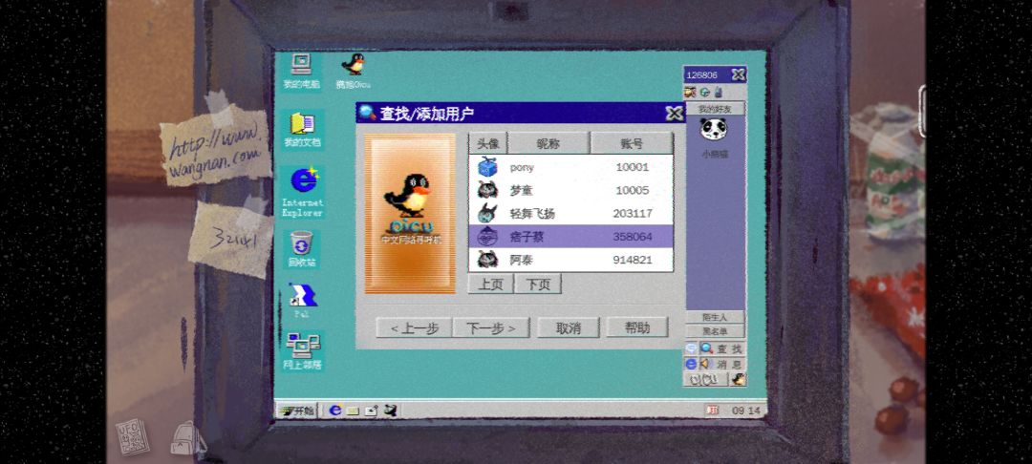The width and height of the screenshot is (1032, 464).
Task: Click the first toolbar icon under 126806
Action: pos(691,92)
